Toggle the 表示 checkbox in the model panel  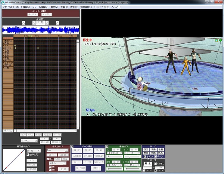click(x=48, y=159)
